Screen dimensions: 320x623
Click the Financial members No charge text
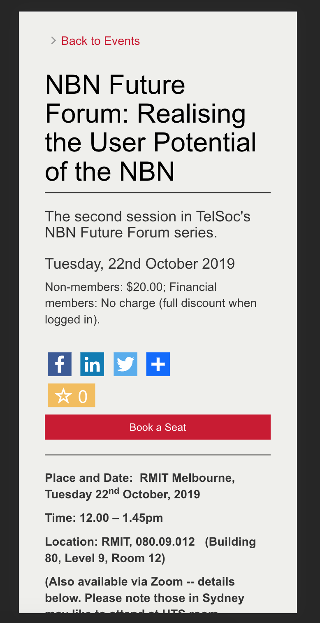151,303
